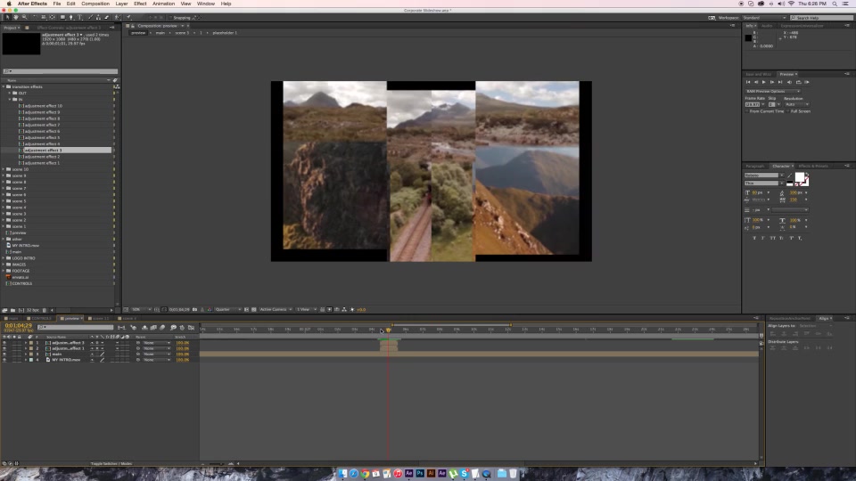Viewport: 856px width, 481px height.
Task: Switch to the Effects & Presets tab
Action: [813, 166]
